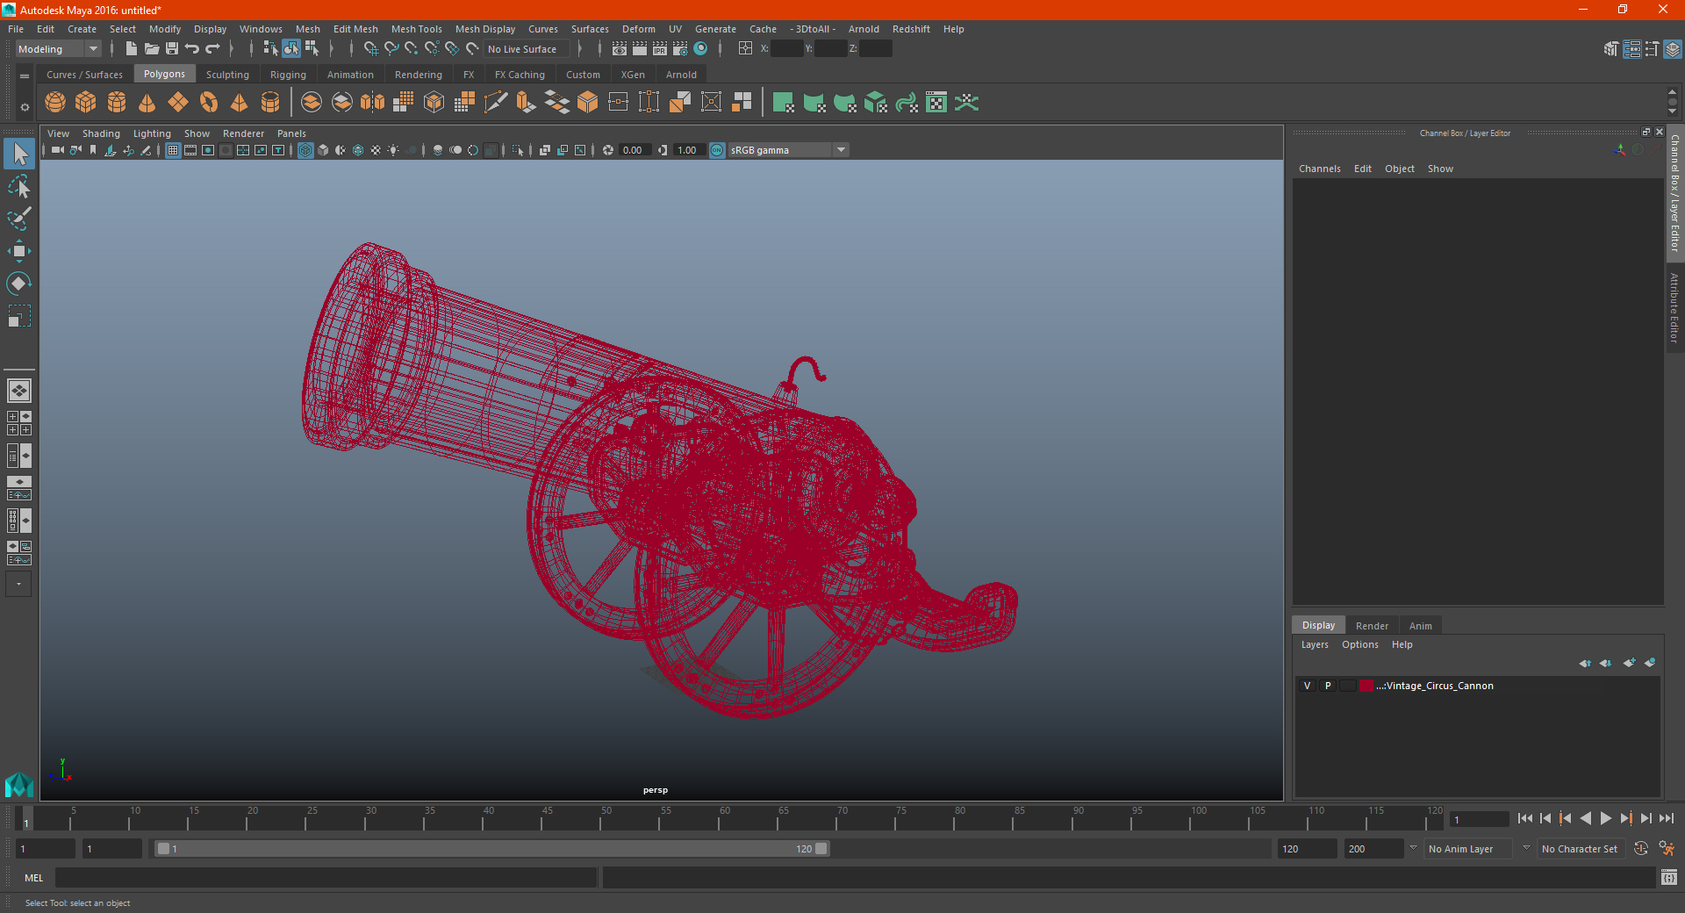
Task: Click the MEL command line input field
Action: click(x=326, y=878)
